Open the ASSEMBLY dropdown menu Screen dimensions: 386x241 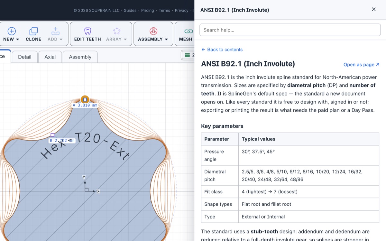(x=153, y=34)
